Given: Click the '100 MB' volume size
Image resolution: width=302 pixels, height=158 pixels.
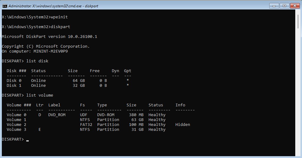Looking at the screenshot, I should 136,125.
